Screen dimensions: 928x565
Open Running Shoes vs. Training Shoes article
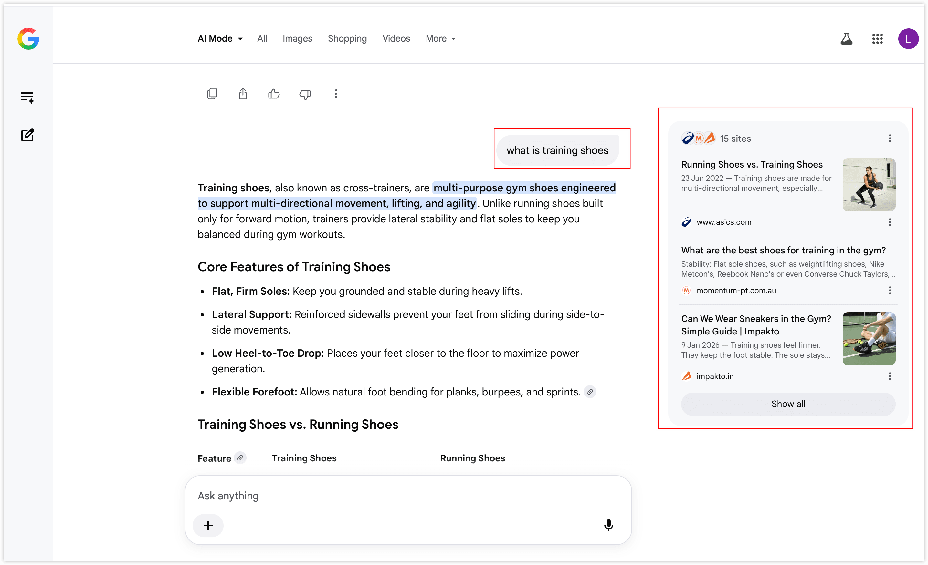coord(752,164)
